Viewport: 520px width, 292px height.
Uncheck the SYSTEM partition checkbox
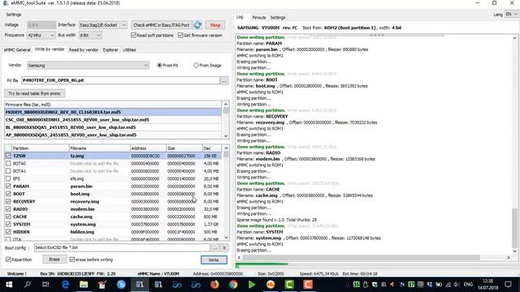(8, 224)
